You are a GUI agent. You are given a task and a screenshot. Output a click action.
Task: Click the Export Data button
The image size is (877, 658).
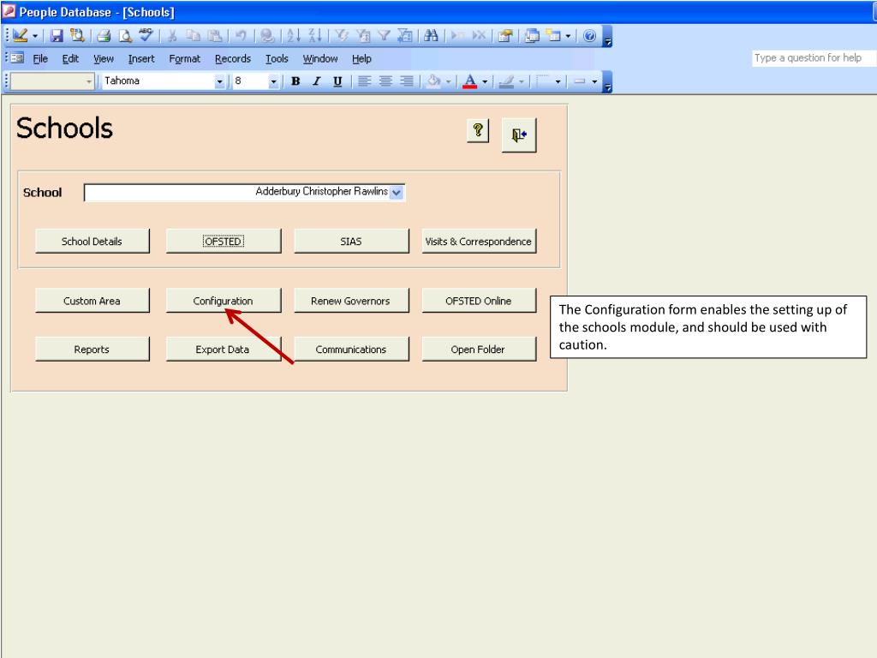(223, 349)
